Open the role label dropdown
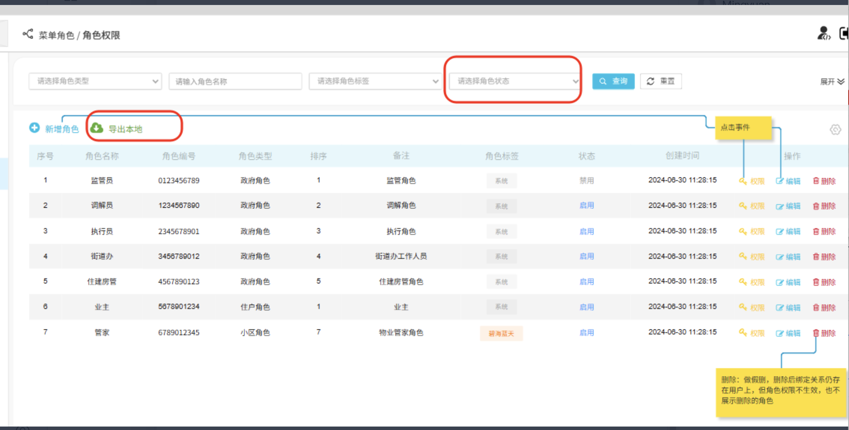 375,81
